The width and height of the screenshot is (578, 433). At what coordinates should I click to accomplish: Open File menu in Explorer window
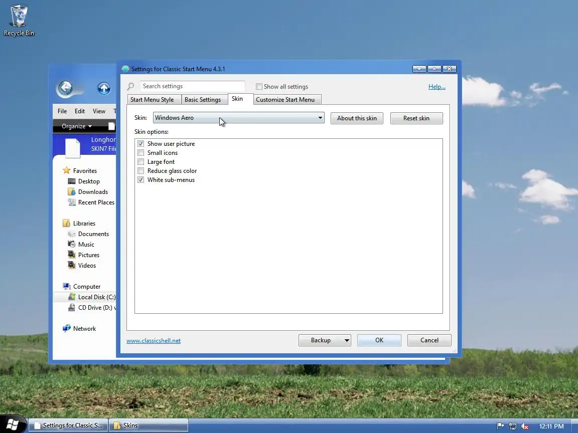[62, 111]
